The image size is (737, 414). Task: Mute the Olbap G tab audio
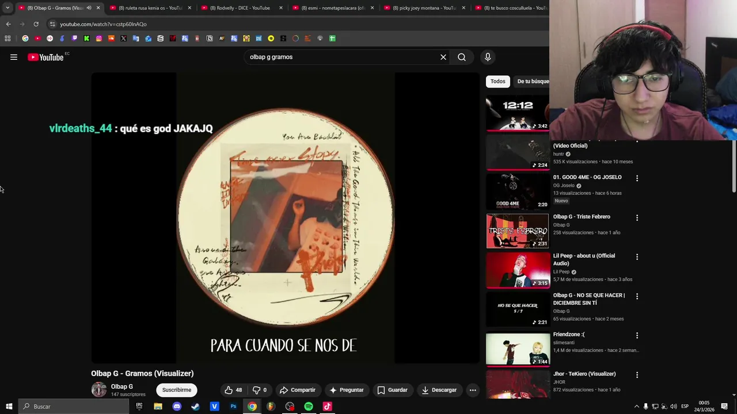[x=89, y=8]
